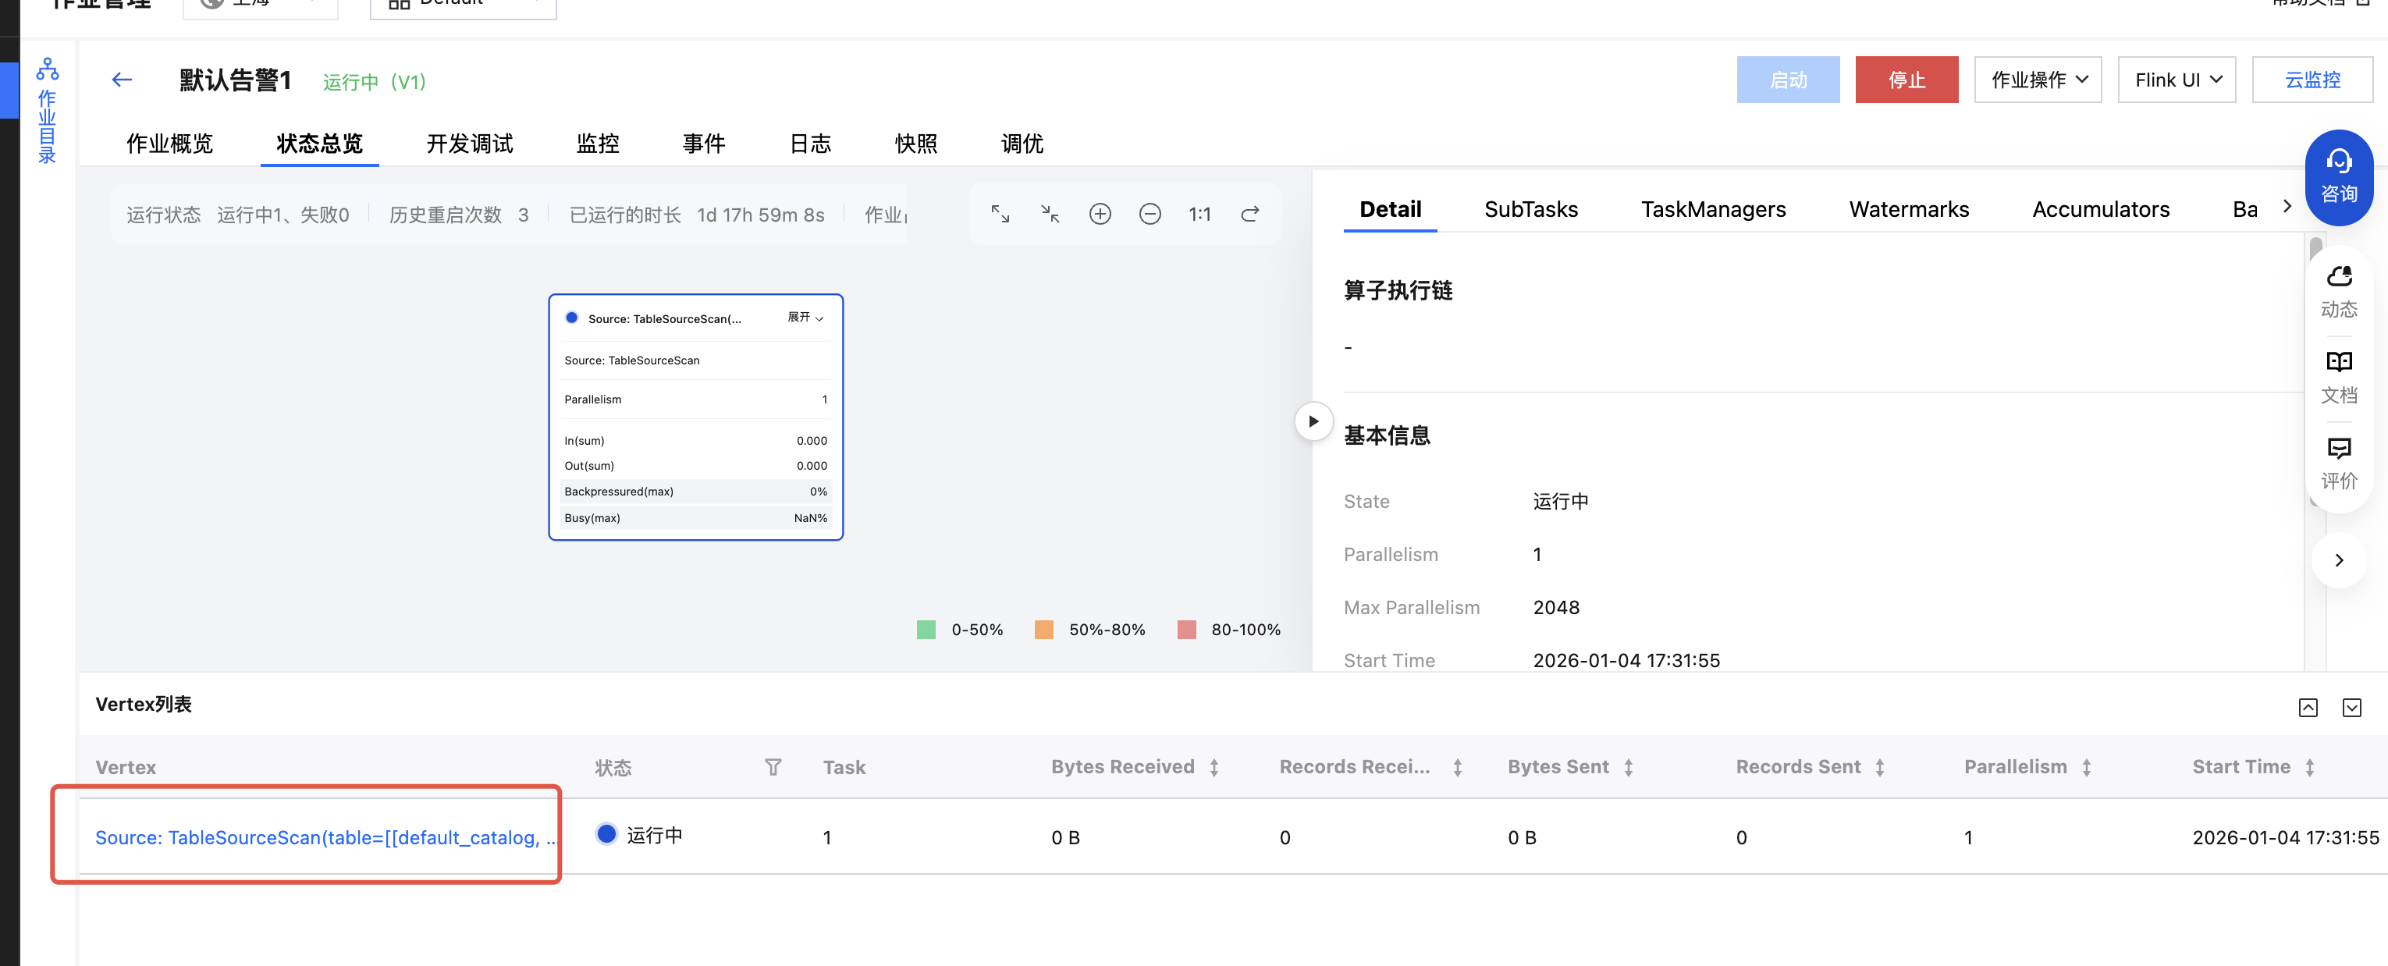The height and width of the screenshot is (966, 2388).
Task: Click the 状态 column filter icon
Action: click(x=773, y=767)
